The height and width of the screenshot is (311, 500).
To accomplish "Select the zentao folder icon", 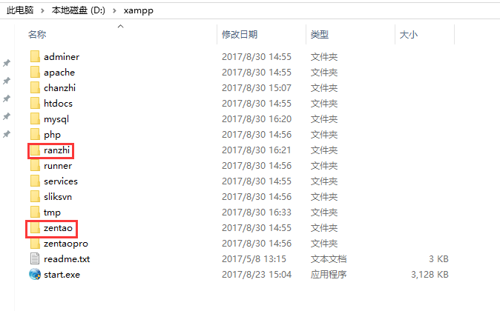I will pyautogui.click(x=35, y=228).
